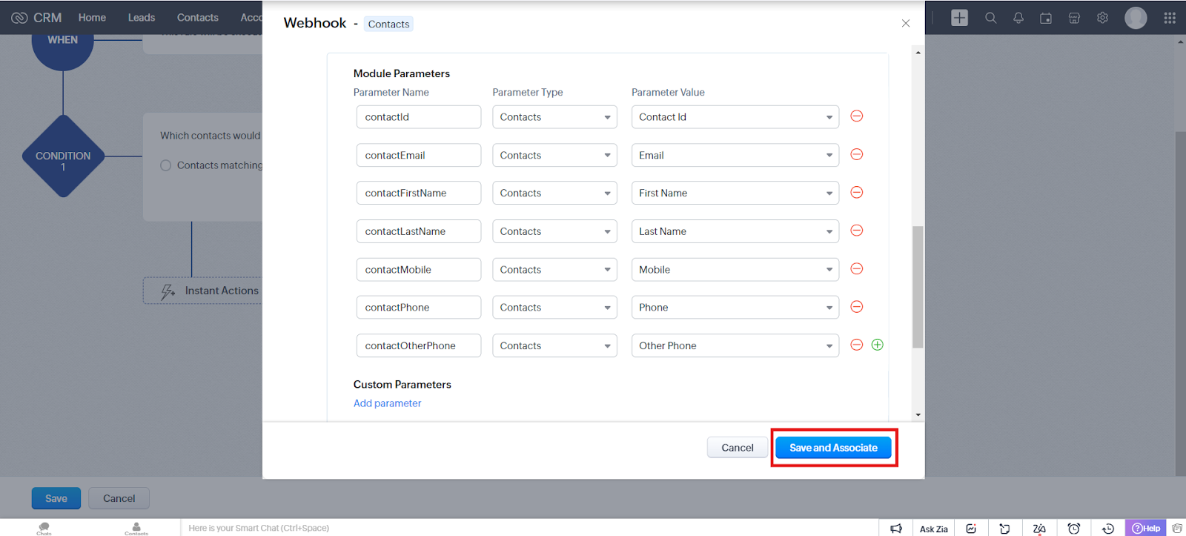Remove the contactMobile parameter row
The width and height of the screenshot is (1186, 536).
856,269
